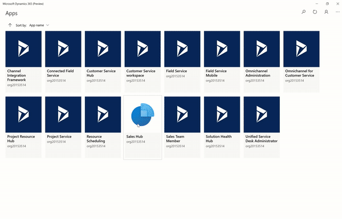
Task: Click the Apps page heading
Action: [11, 13]
